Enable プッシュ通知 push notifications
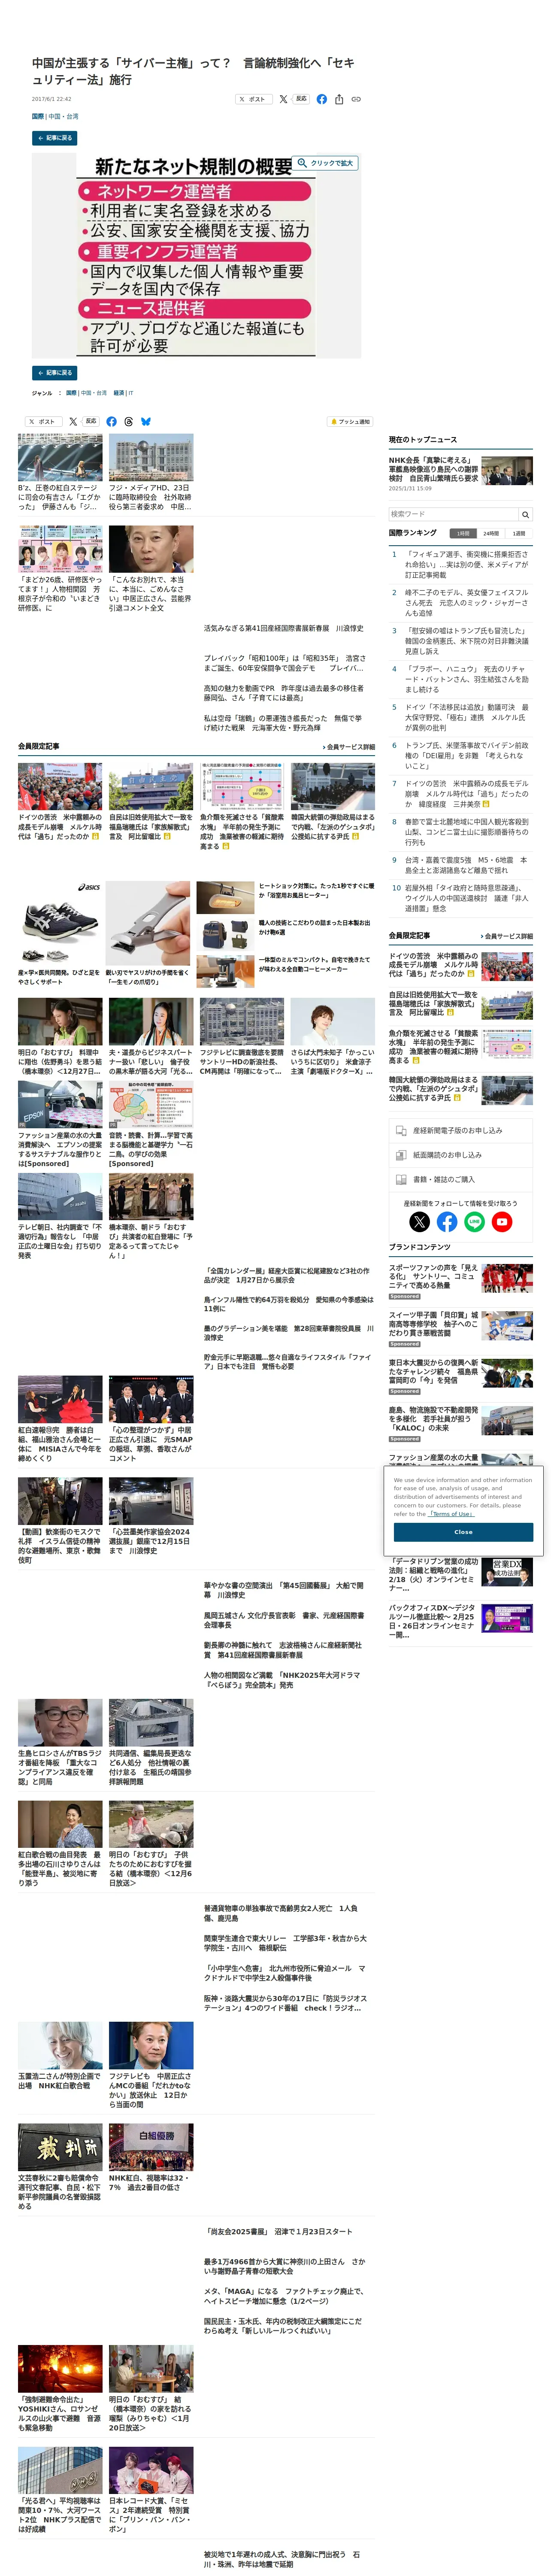This screenshot has width=551, height=2576. click(350, 421)
